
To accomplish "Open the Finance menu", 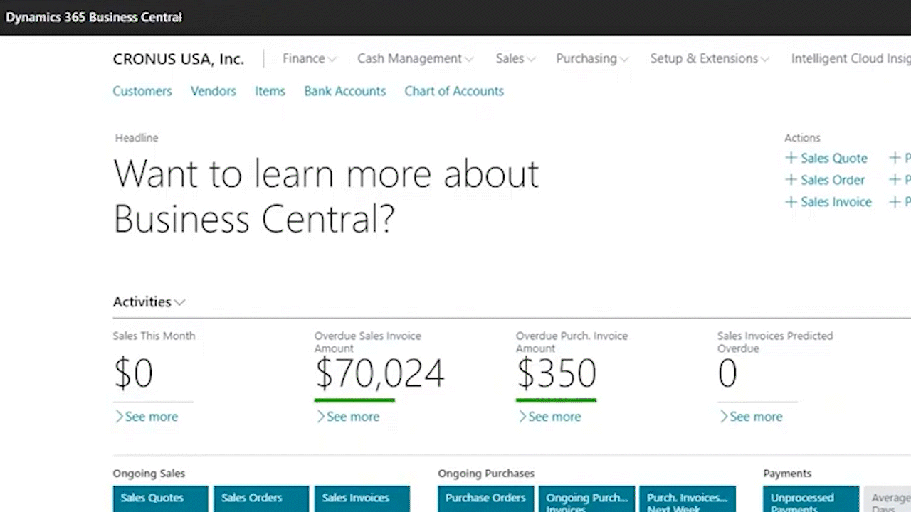I will (x=309, y=58).
